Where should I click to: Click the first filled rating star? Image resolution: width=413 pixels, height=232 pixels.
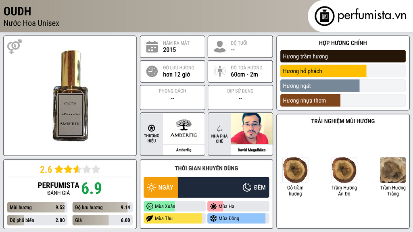59,169
